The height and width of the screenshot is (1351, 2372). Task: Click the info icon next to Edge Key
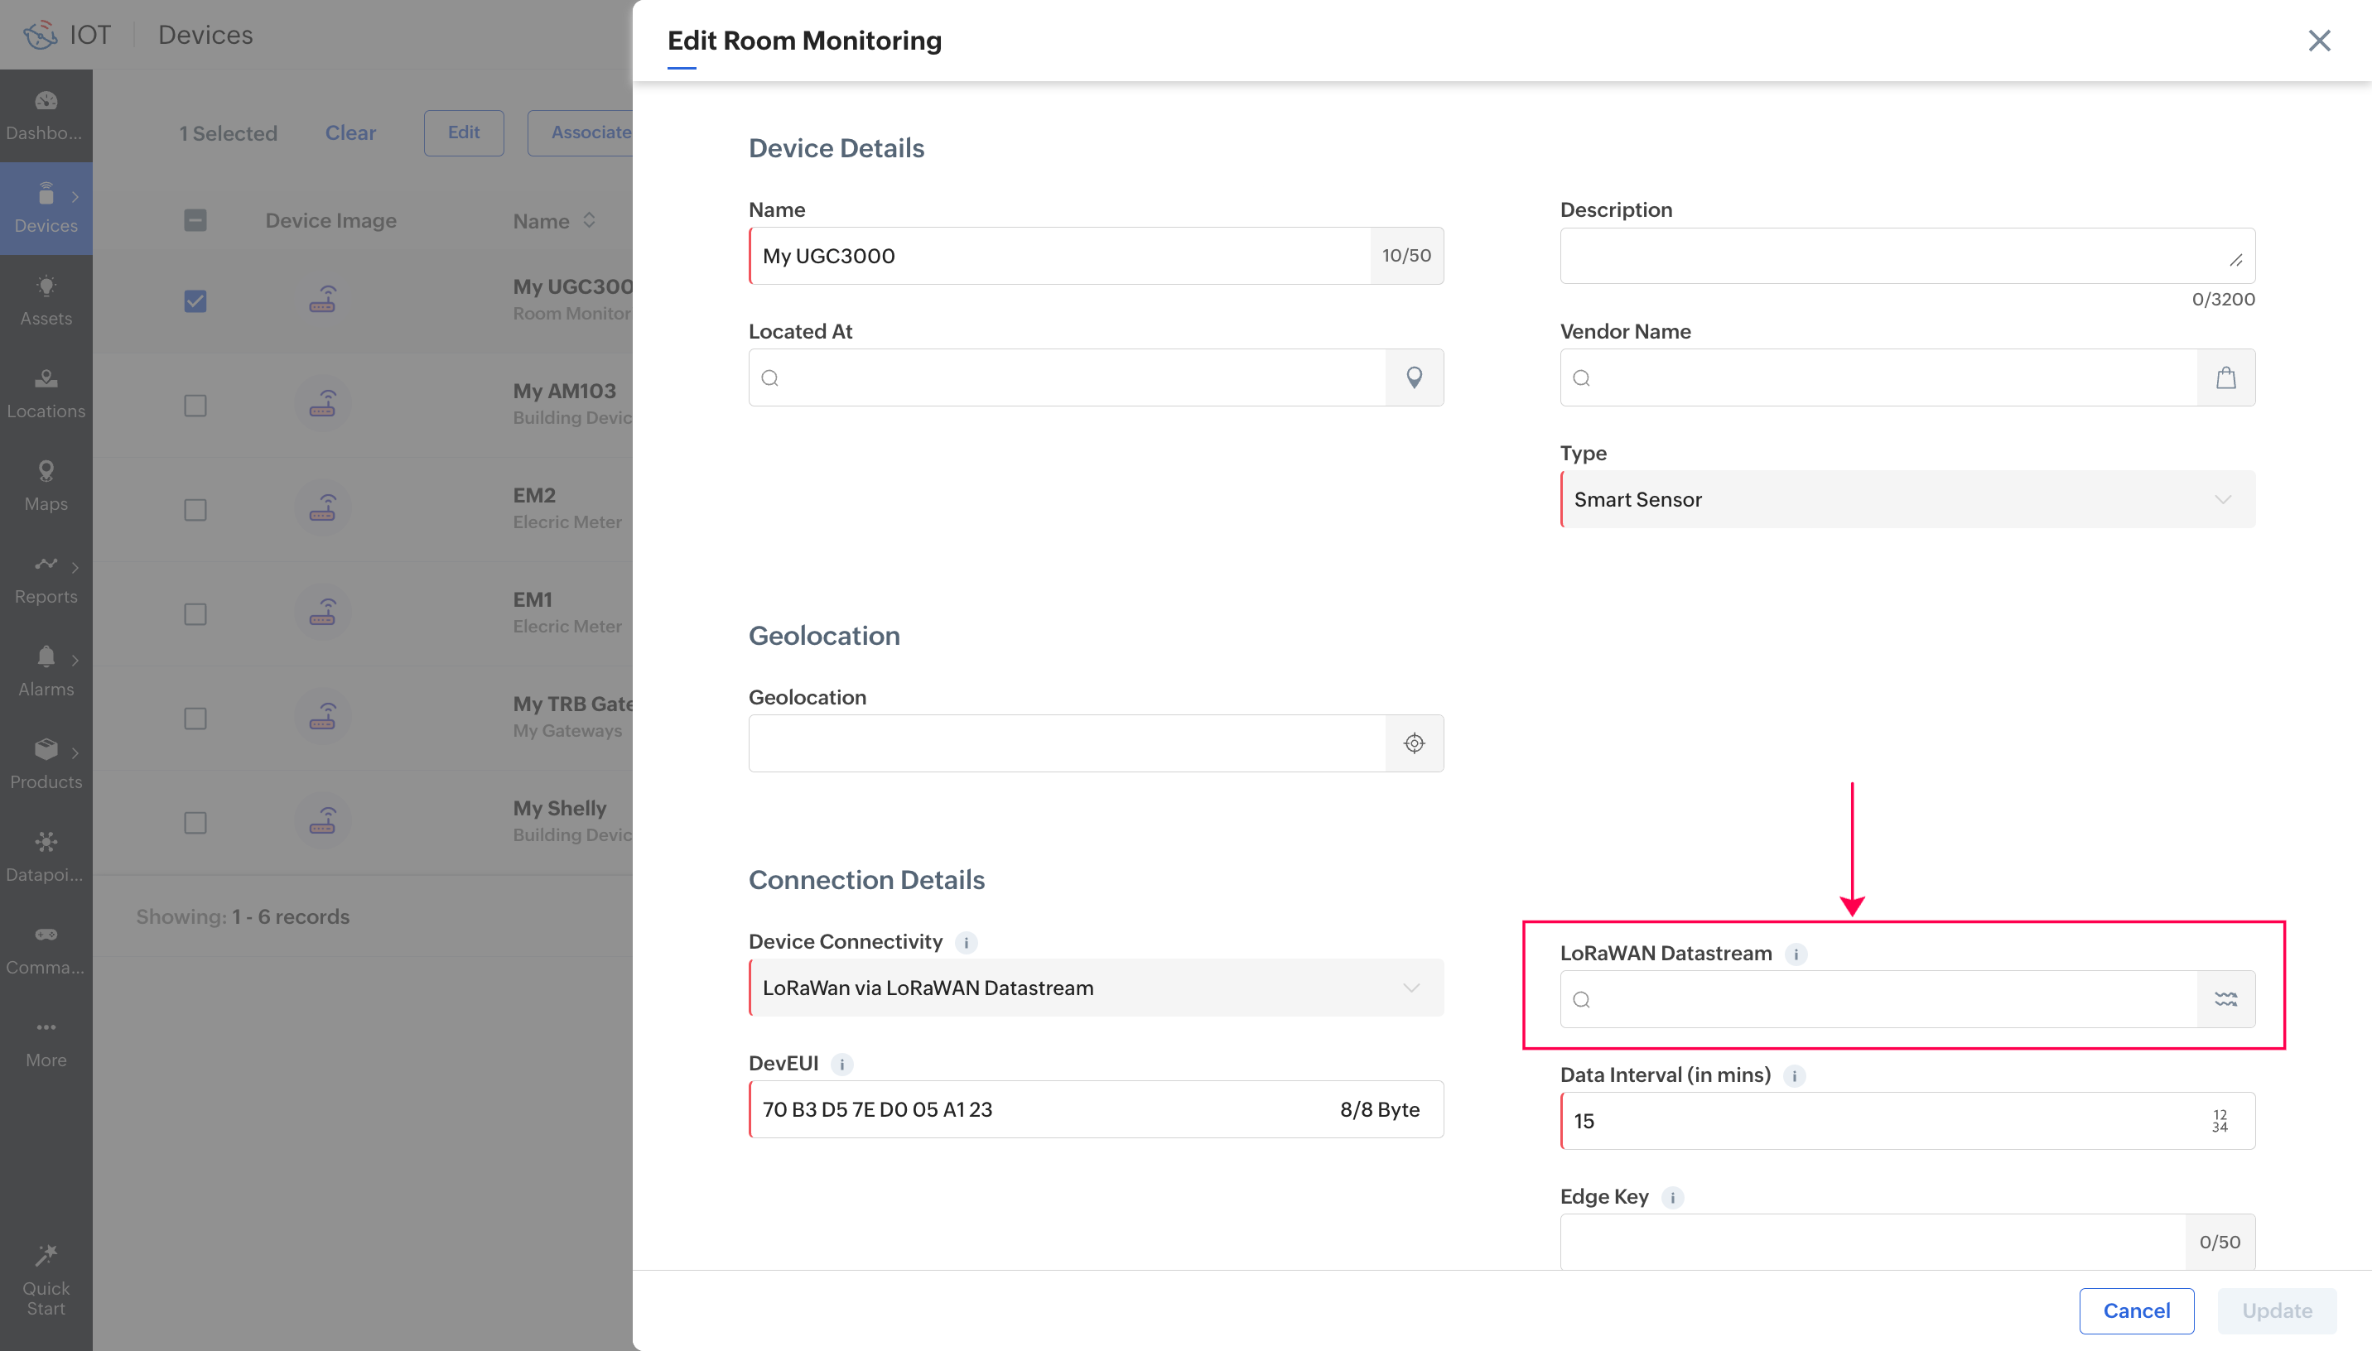(x=1672, y=1197)
